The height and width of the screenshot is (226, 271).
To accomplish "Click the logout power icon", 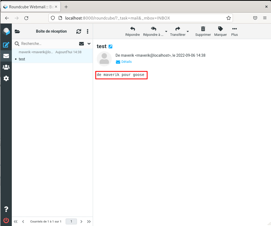I will [6, 220].
